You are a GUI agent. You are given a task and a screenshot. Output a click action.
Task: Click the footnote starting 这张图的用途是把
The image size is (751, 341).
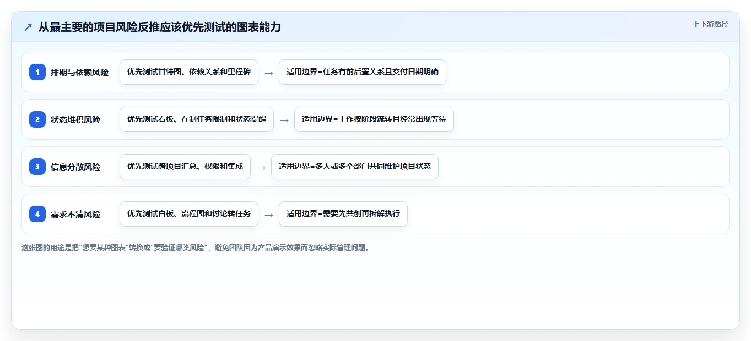(195, 248)
